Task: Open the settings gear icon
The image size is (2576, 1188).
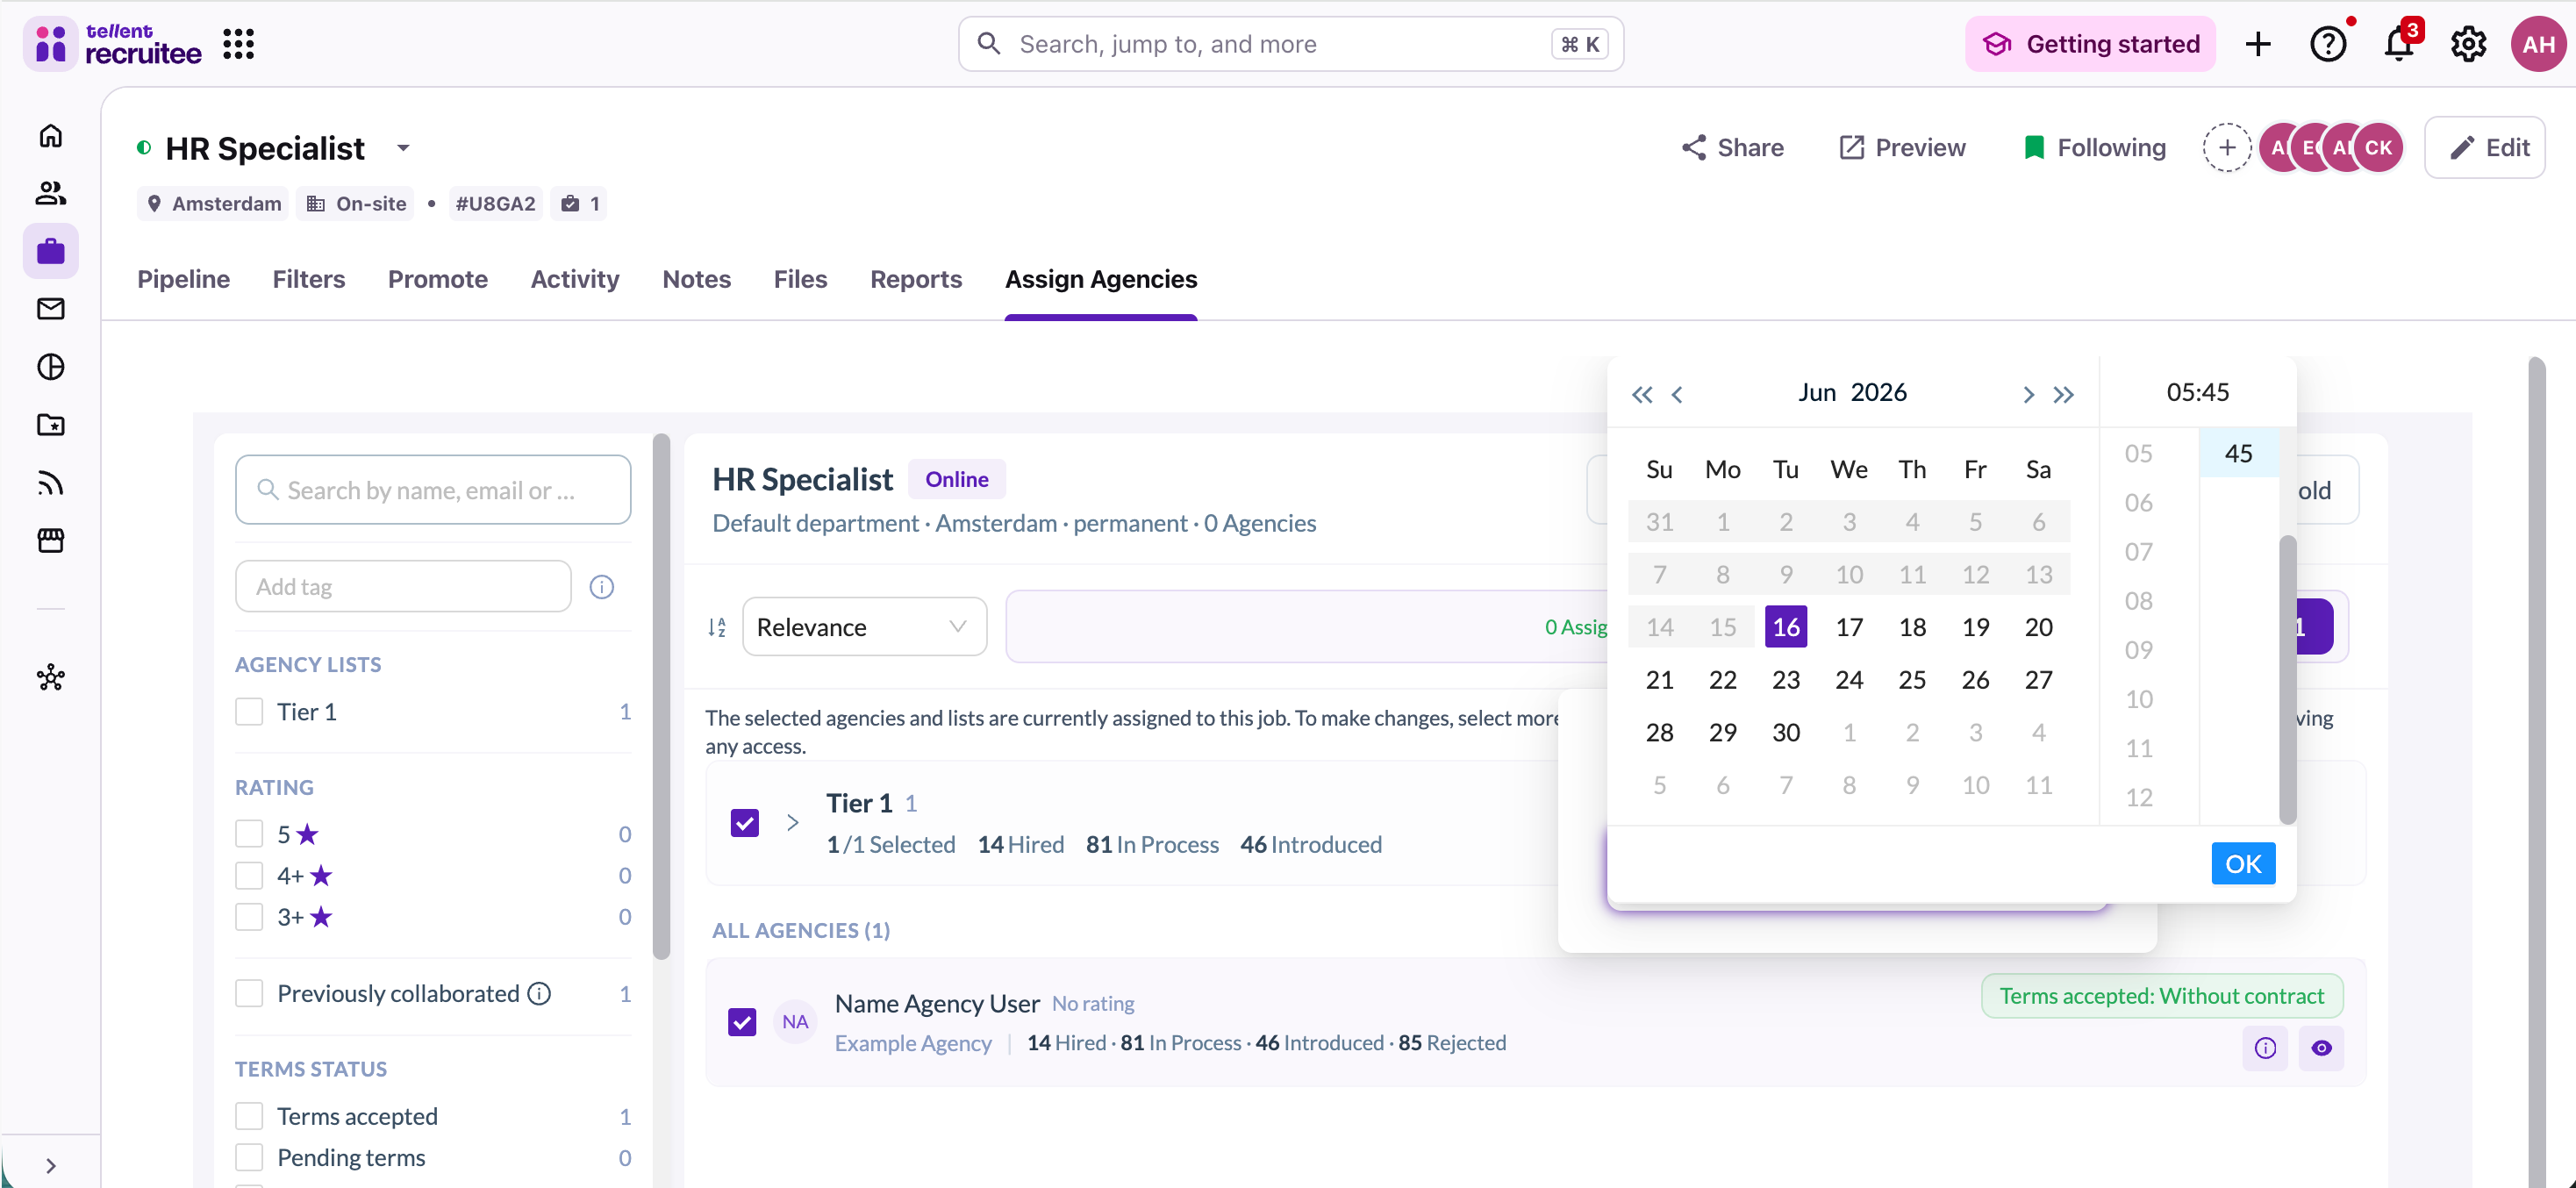Action: 2469,44
